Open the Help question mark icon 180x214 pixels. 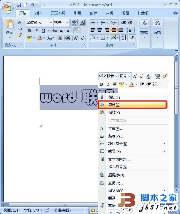coord(175,13)
